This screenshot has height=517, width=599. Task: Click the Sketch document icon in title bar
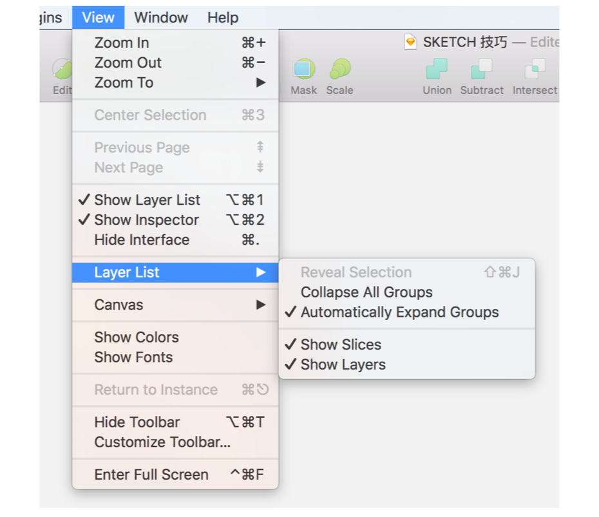pyautogui.click(x=410, y=42)
